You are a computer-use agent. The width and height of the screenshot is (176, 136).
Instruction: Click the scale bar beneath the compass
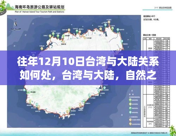click(16, 29)
